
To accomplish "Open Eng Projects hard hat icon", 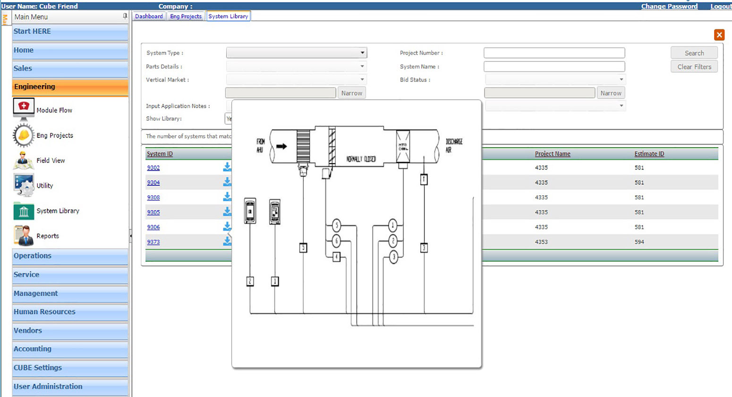I will [x=24, y=135].
